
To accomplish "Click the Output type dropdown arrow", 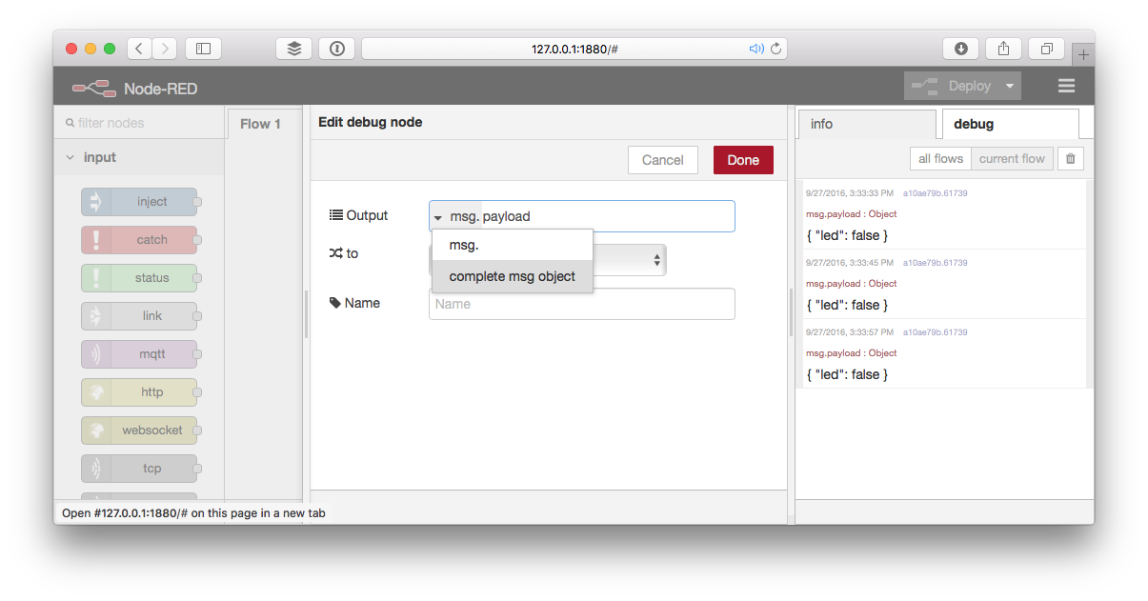I will pos(437,217).
